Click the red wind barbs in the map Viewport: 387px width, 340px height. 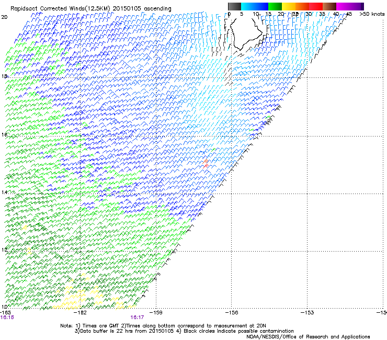pos(206,164)
